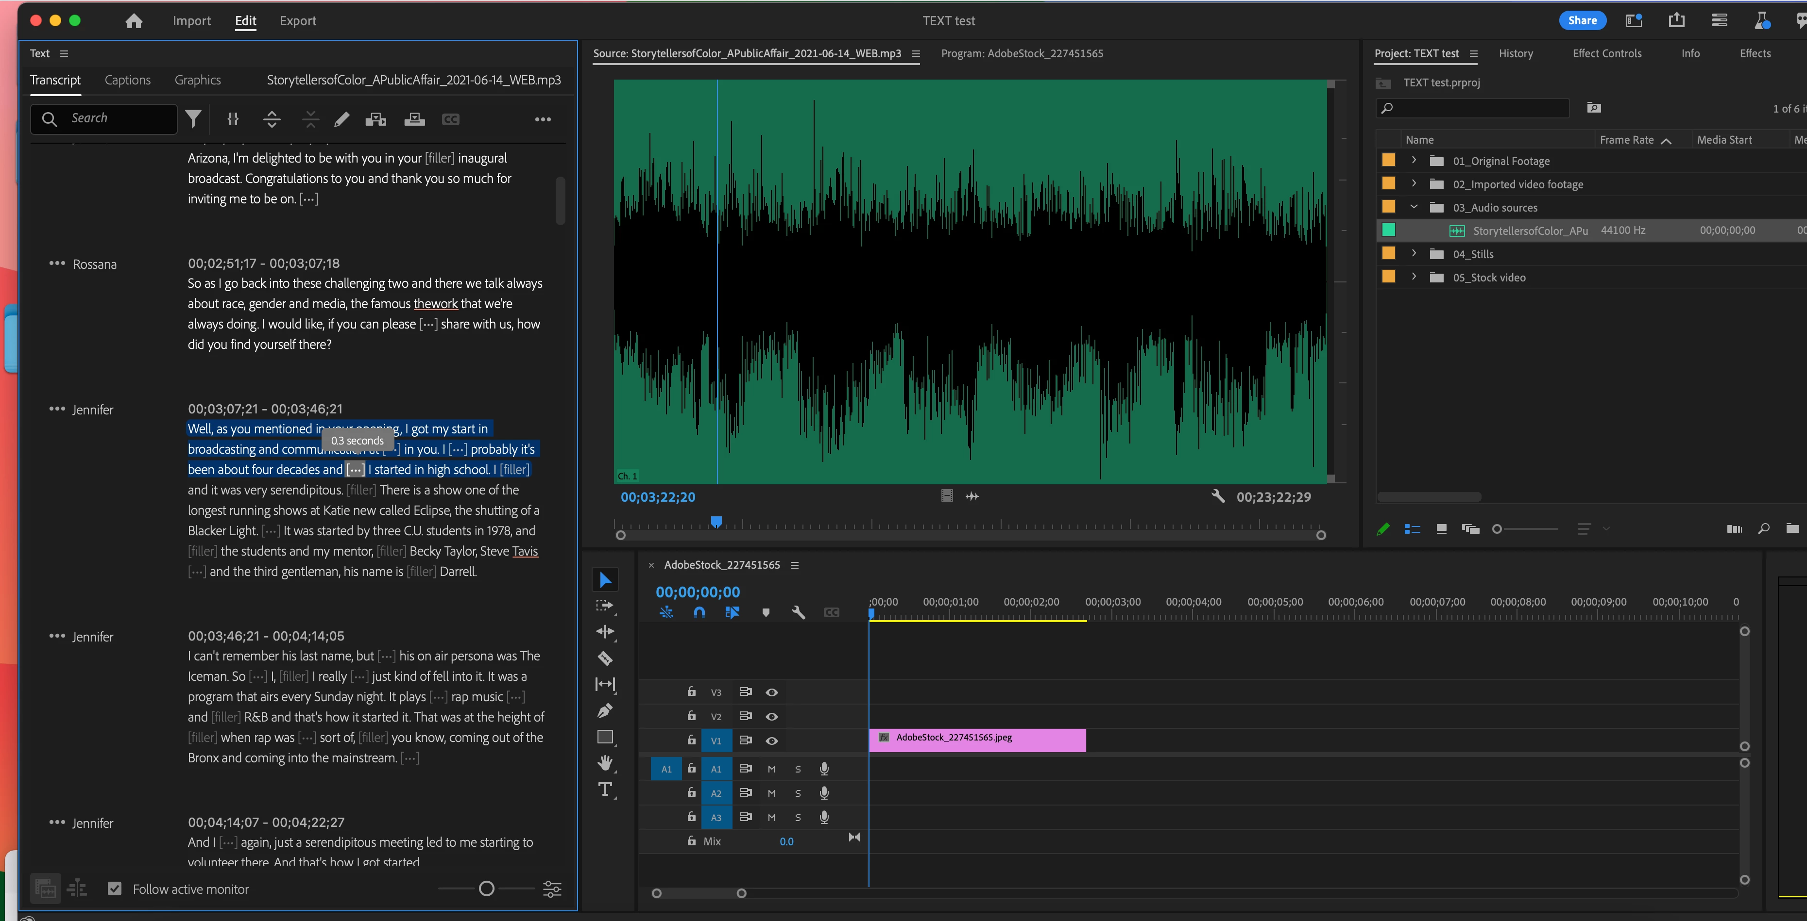Viewport: 1807px width, 921px height.
Task: Switch to the Captions tab
Action: click(x=128, y=80)
